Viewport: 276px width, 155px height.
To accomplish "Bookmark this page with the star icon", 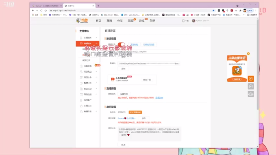I will [213, 11].
